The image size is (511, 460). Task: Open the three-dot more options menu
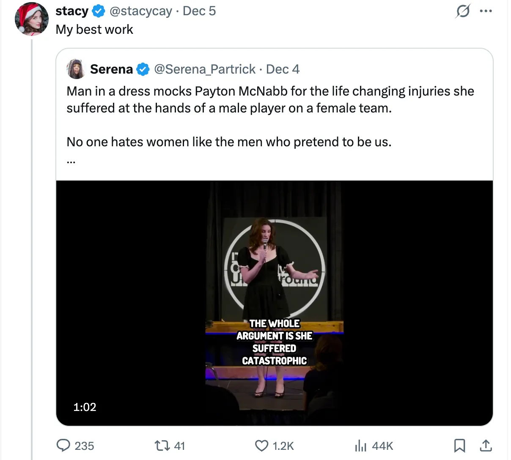[x=486, y=11]
